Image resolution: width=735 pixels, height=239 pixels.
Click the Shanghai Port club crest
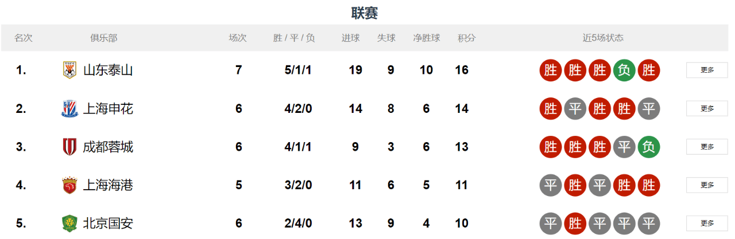coord(69,185)
